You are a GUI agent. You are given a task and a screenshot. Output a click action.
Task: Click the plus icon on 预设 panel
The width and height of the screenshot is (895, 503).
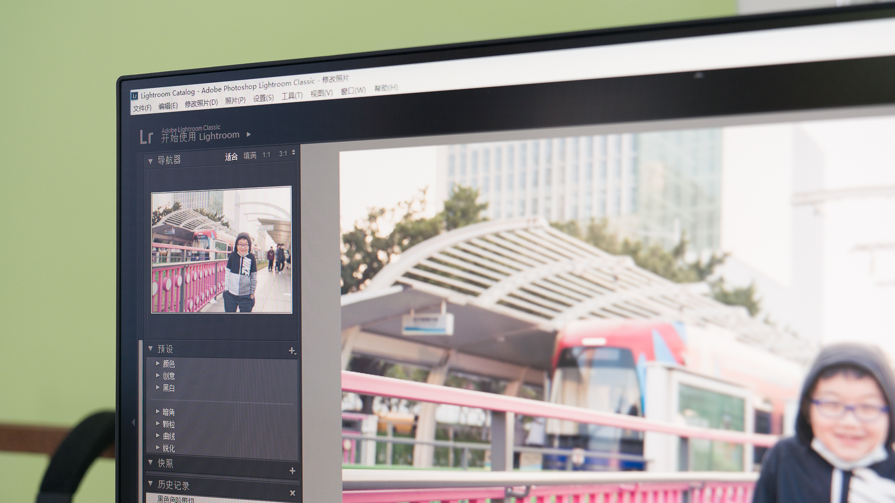coord(292,351)
